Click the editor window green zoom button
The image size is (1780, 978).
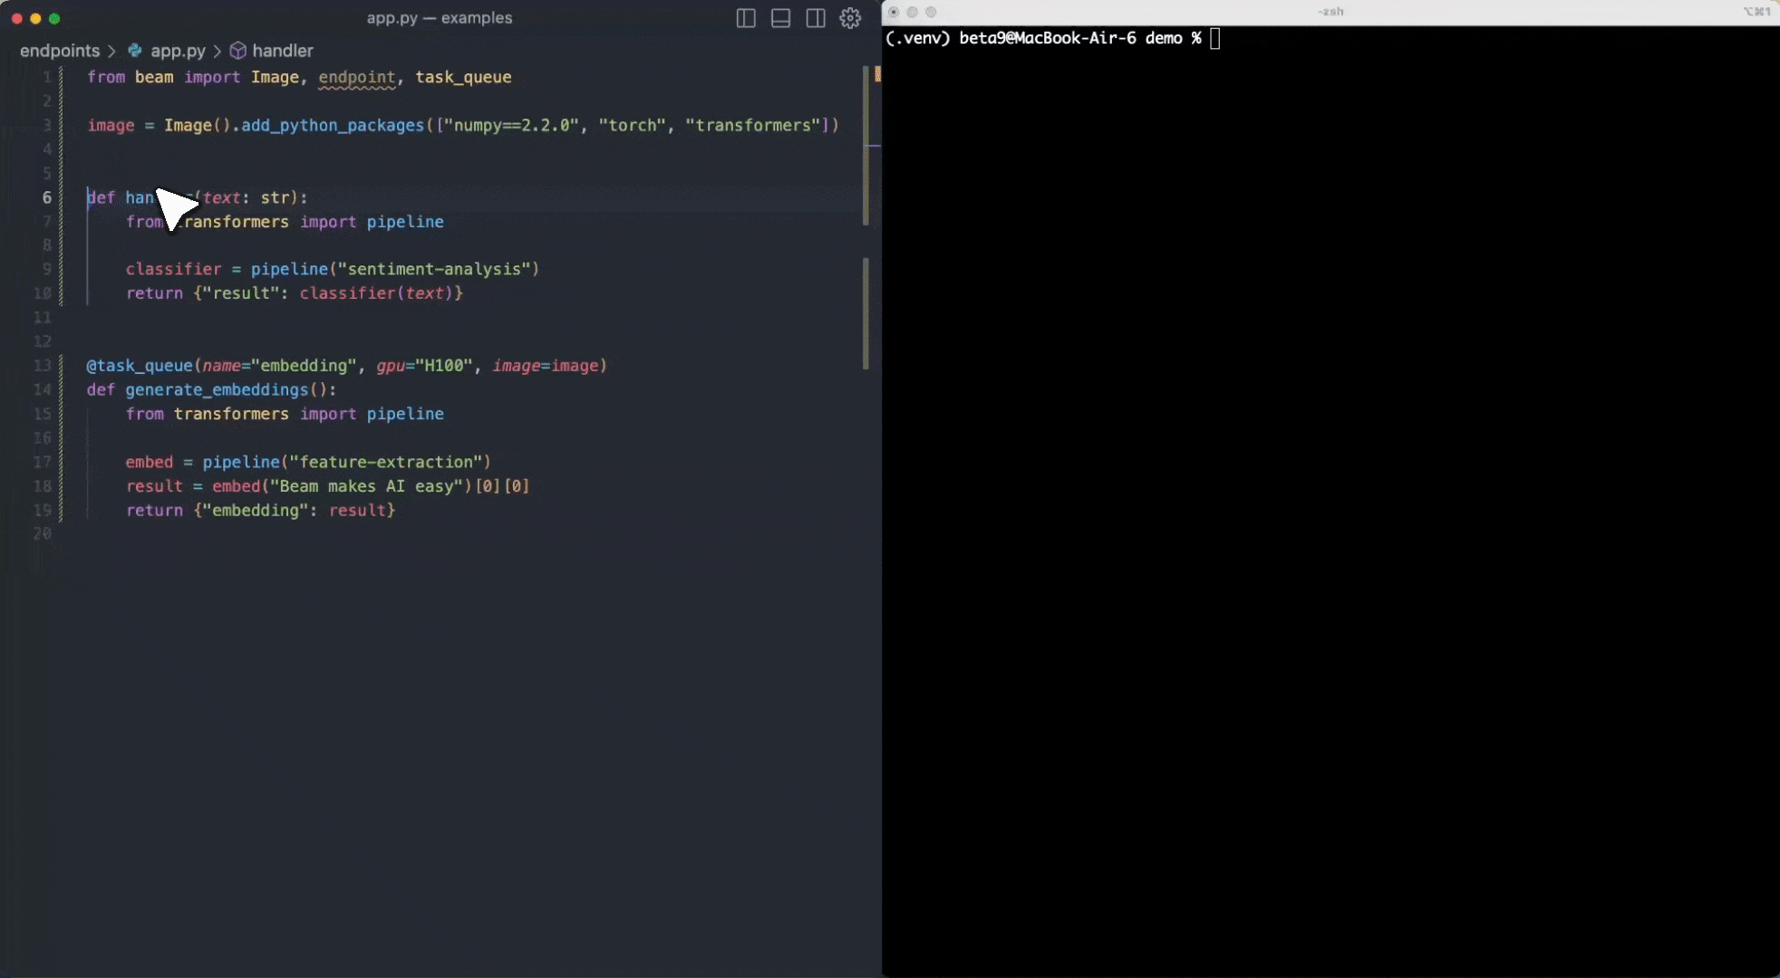click(54, 18)
